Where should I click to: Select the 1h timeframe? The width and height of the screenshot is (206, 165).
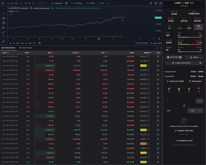[x=26, y=3]
